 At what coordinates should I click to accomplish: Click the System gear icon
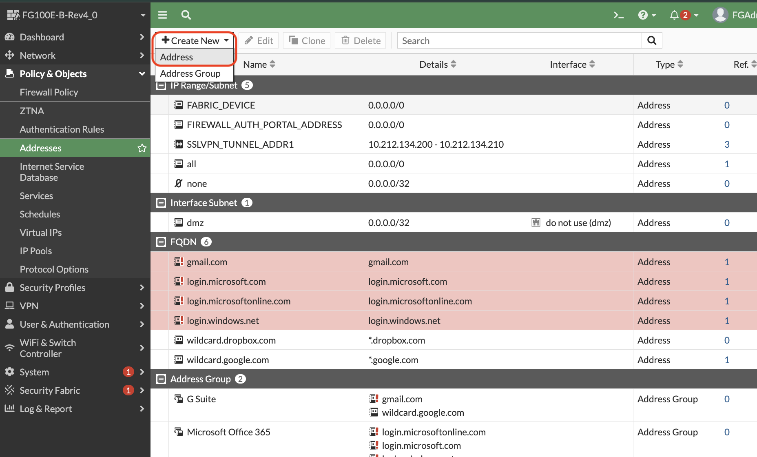(x=10, y=372)
